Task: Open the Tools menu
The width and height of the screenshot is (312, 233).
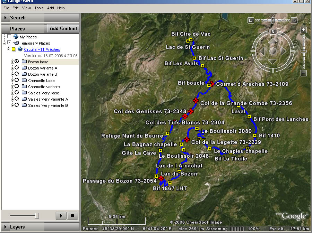Action: (39, 8)
